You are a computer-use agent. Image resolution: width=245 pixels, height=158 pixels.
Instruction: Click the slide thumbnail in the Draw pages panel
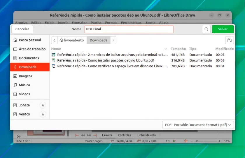pyautogui.click(x=46, y=133)
